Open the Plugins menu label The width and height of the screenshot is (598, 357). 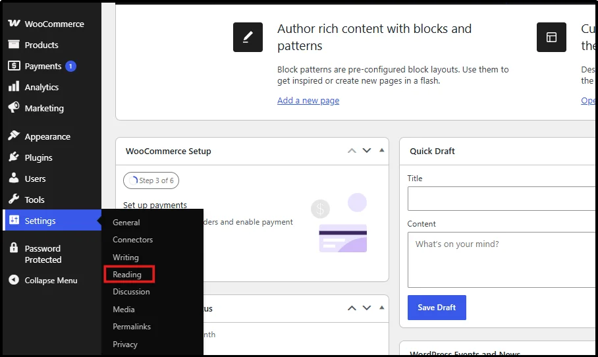point(38,157)
